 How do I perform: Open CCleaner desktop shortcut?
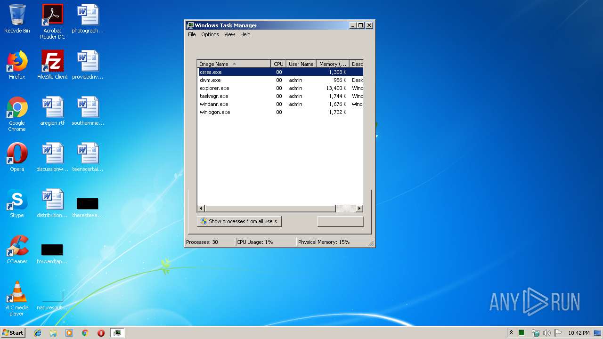17,250
